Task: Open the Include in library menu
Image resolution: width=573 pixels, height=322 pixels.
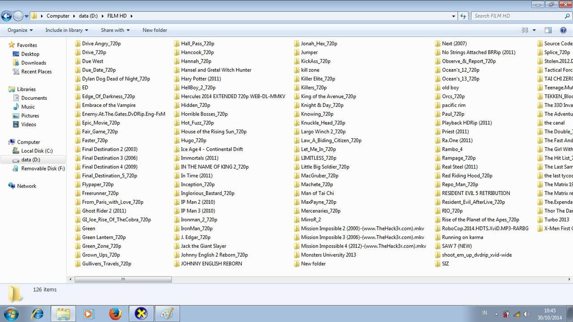Action: point(67,30)
